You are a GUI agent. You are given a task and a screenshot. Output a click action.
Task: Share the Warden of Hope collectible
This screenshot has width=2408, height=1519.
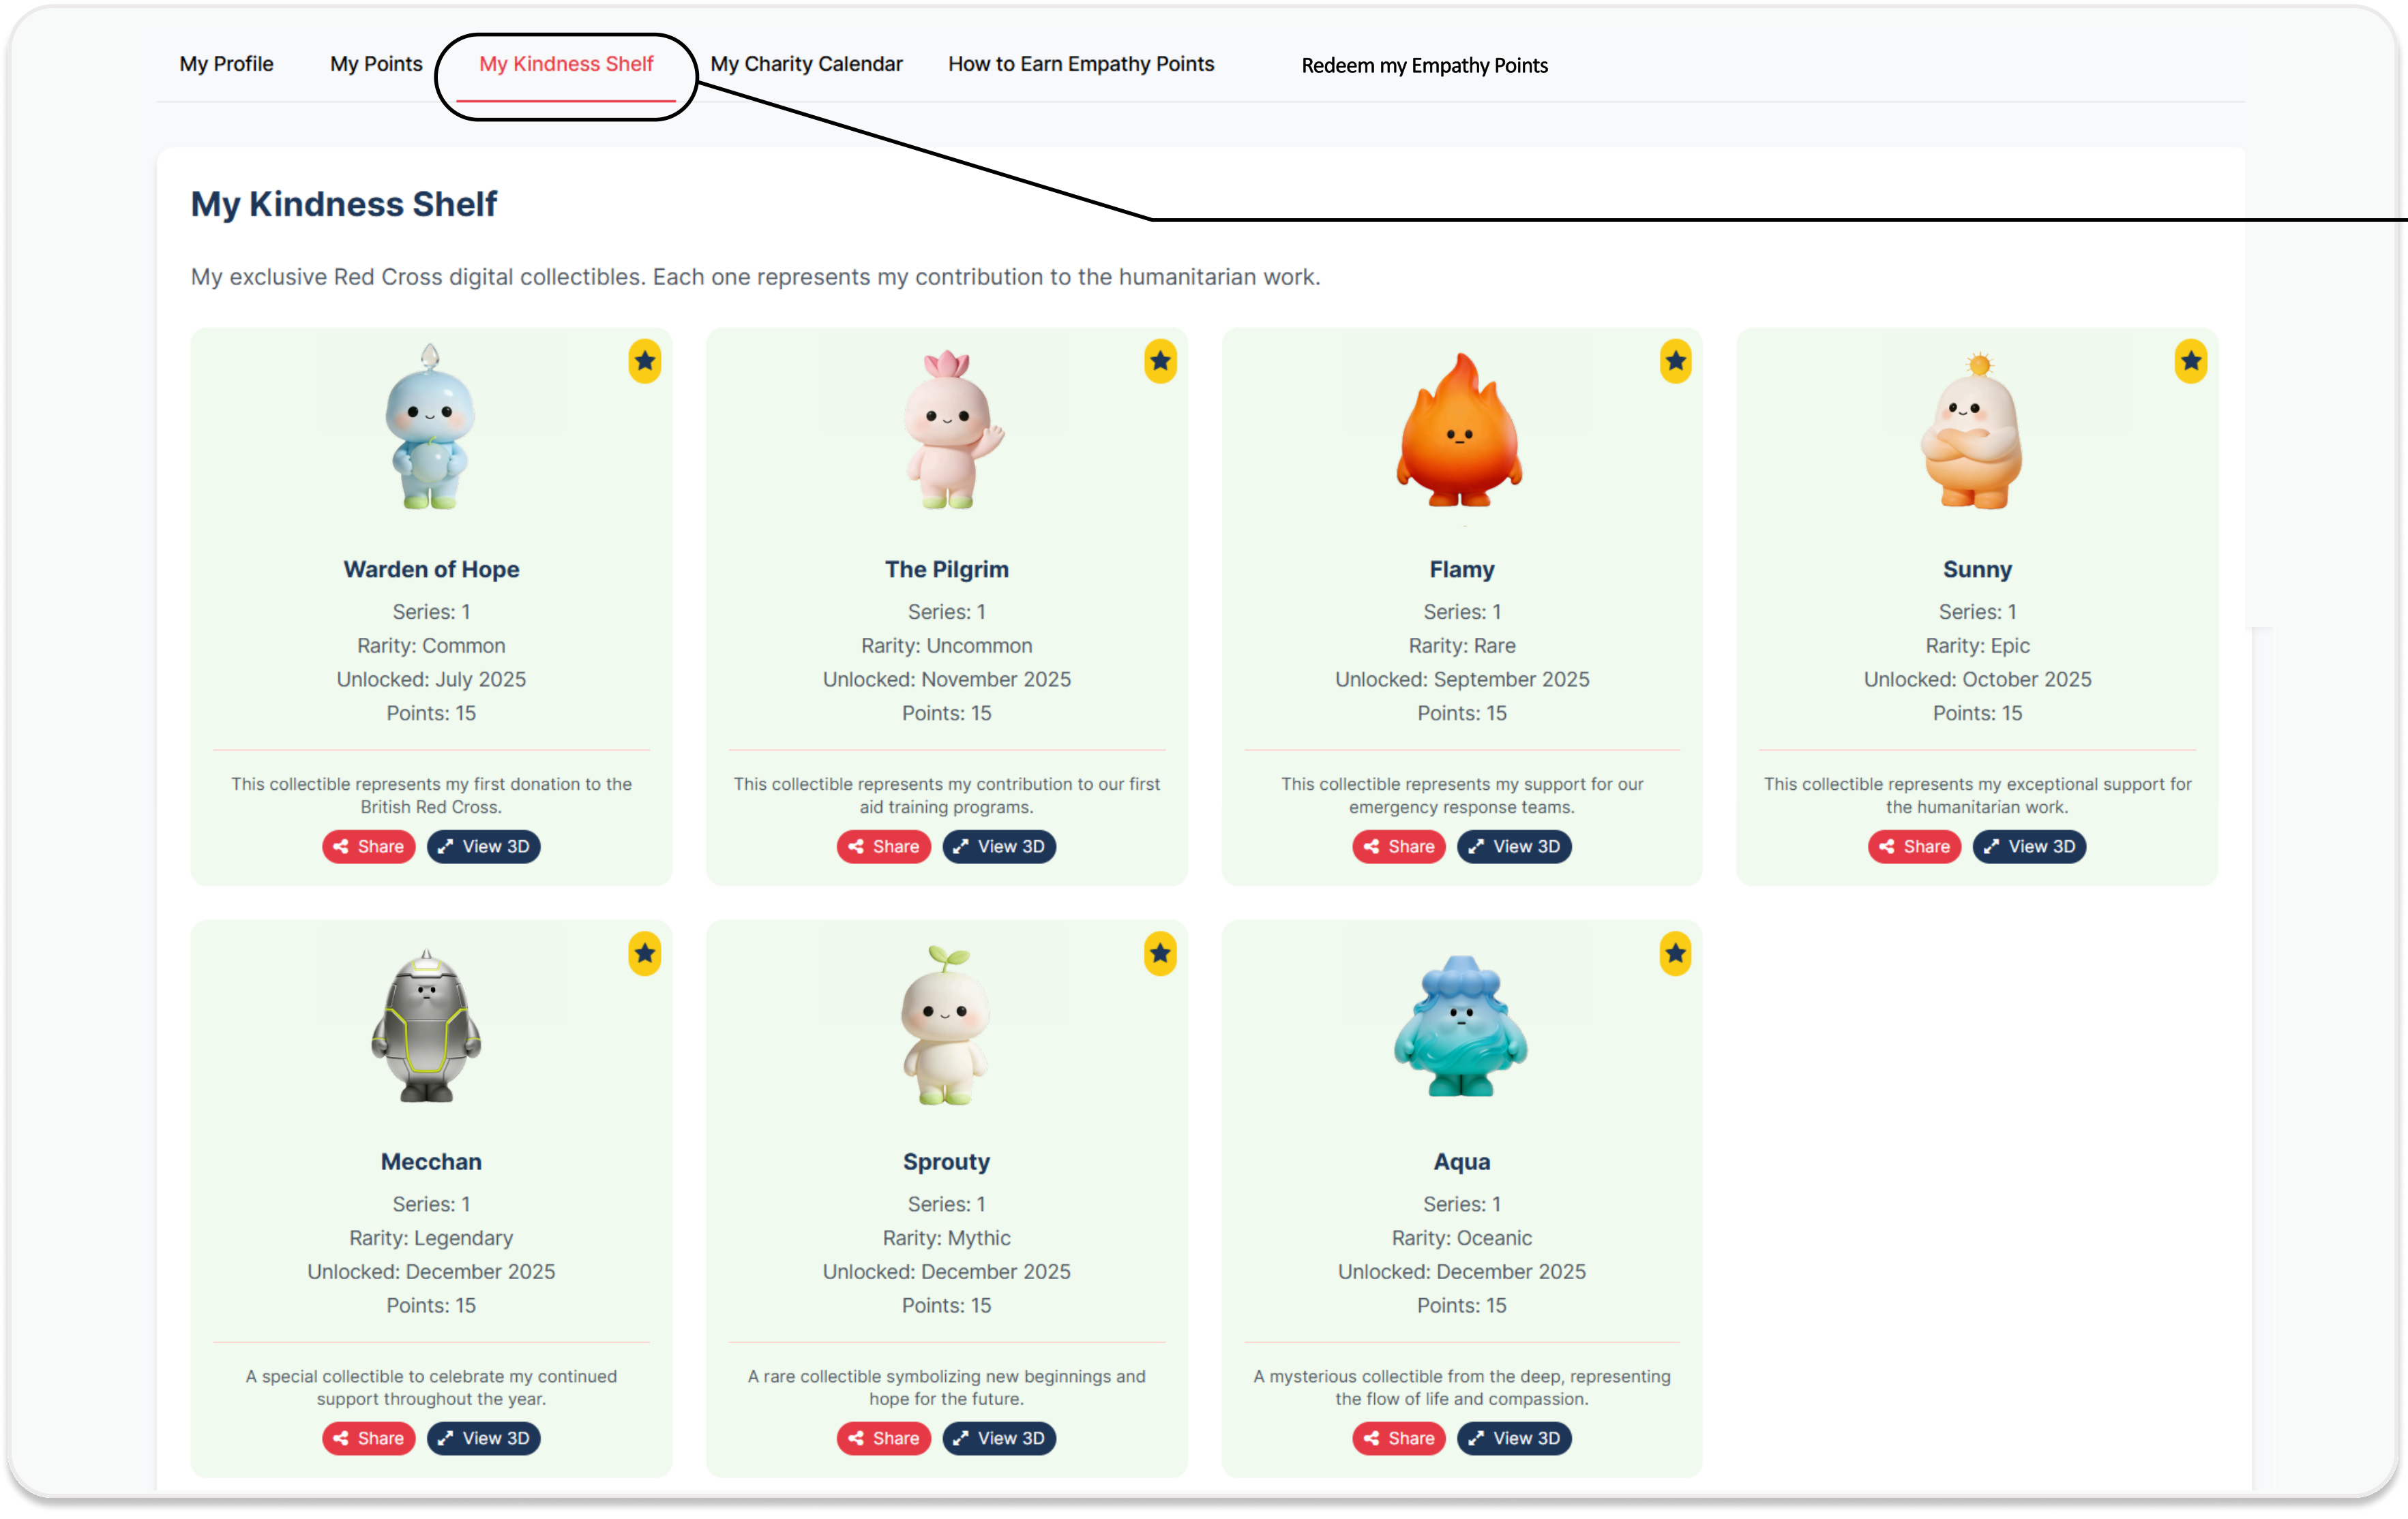click(368, 846)
